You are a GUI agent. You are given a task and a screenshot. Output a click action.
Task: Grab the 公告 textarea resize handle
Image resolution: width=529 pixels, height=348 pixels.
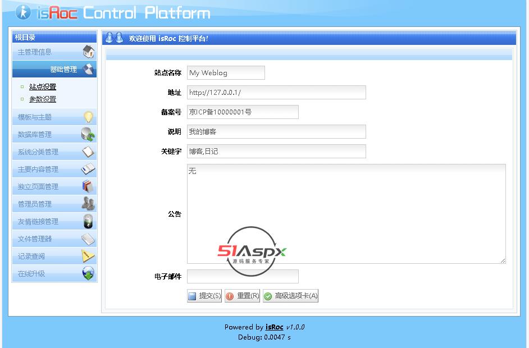[503, 260]
